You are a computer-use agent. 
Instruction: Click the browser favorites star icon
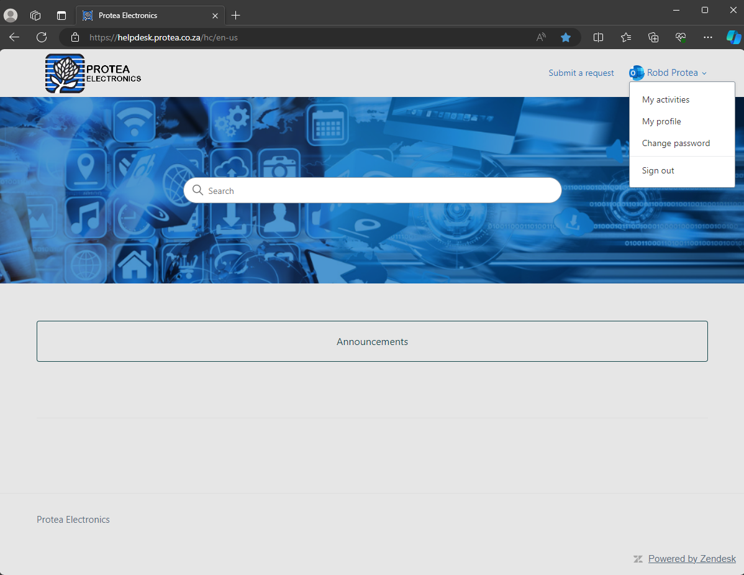566,37
